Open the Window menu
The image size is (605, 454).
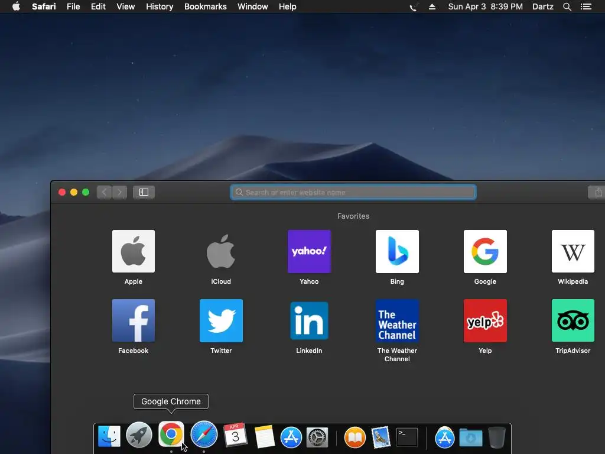pyautogui.click(x=253, y=7)
